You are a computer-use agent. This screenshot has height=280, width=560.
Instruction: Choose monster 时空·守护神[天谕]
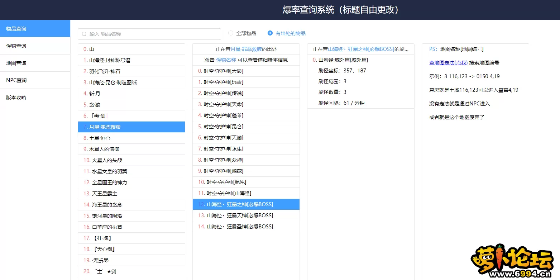tap(246, 138)
